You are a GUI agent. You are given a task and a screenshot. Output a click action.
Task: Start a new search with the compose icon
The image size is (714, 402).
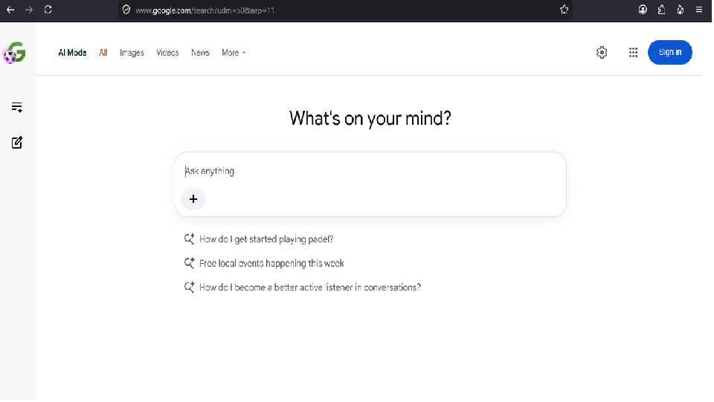pos(17,143)
